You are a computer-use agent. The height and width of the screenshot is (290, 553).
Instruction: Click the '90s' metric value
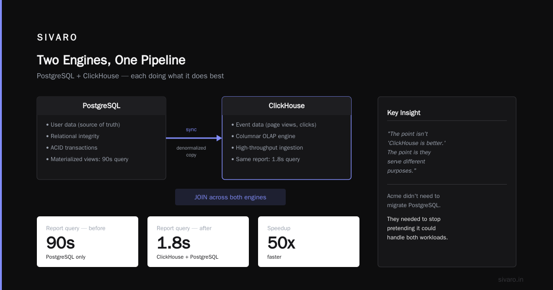click(60, 243)
